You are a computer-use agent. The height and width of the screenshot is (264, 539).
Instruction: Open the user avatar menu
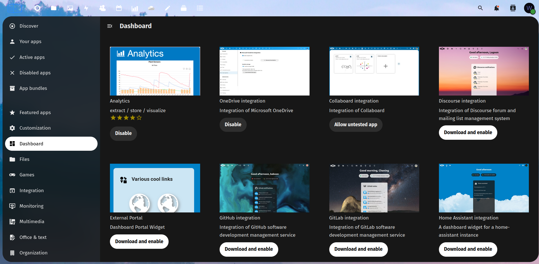pos(529,8)
